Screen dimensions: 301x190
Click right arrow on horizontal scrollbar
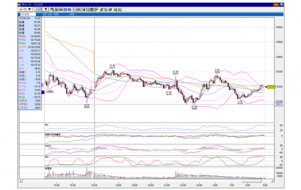point(273,181)
